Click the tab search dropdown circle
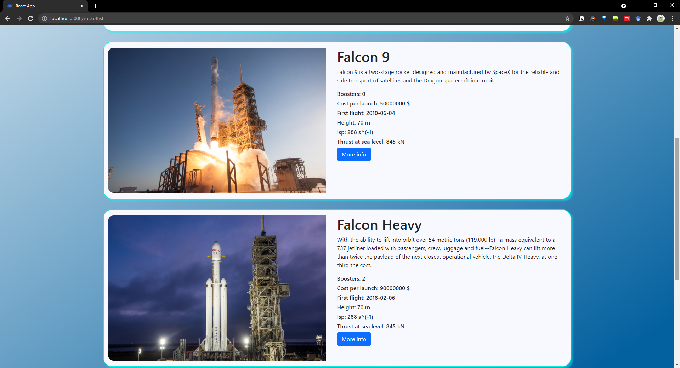Image resolution: width=680 pixels, height=368 pixels. click(624, 6)
